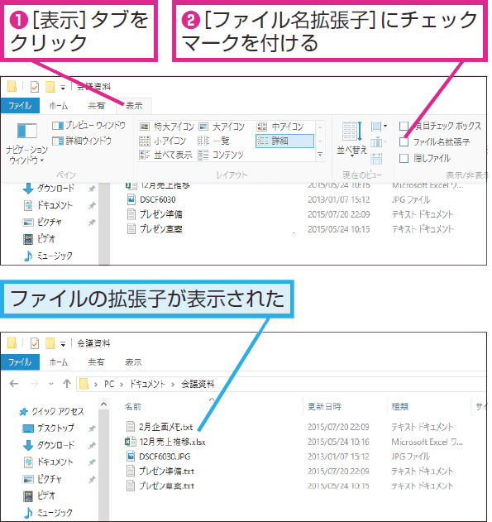Viewport: 492px width, 522px height.
Task: Sort by the 更新日時 column header
Action: coord(324,406)
